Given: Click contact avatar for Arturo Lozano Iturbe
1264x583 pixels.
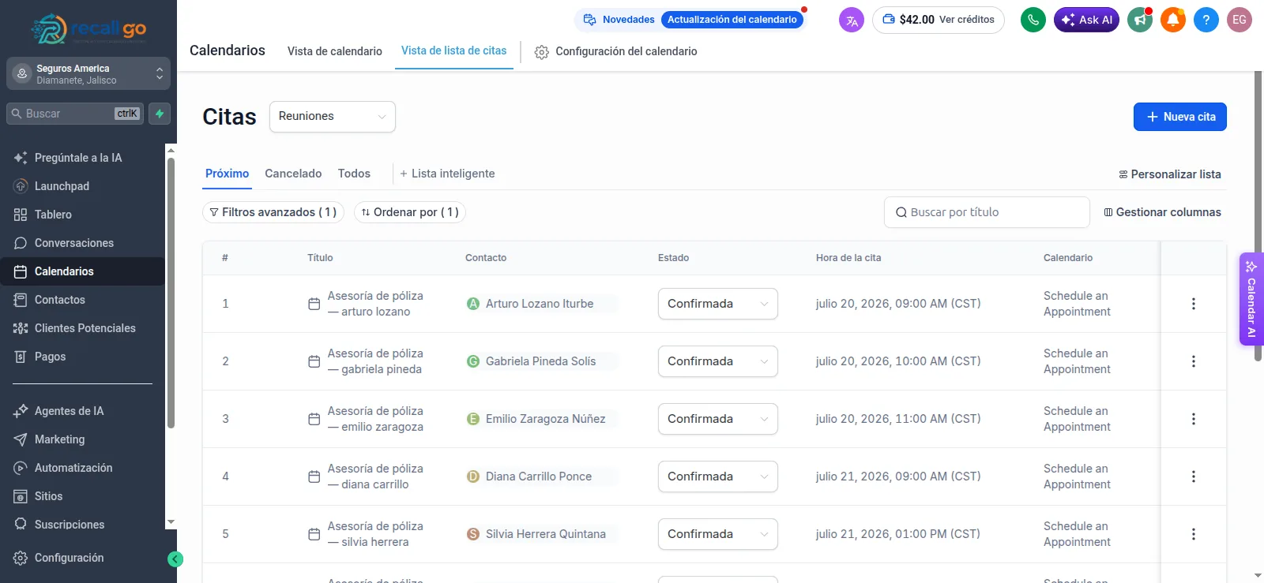Looking at the screenshot, I should (473, 304).
